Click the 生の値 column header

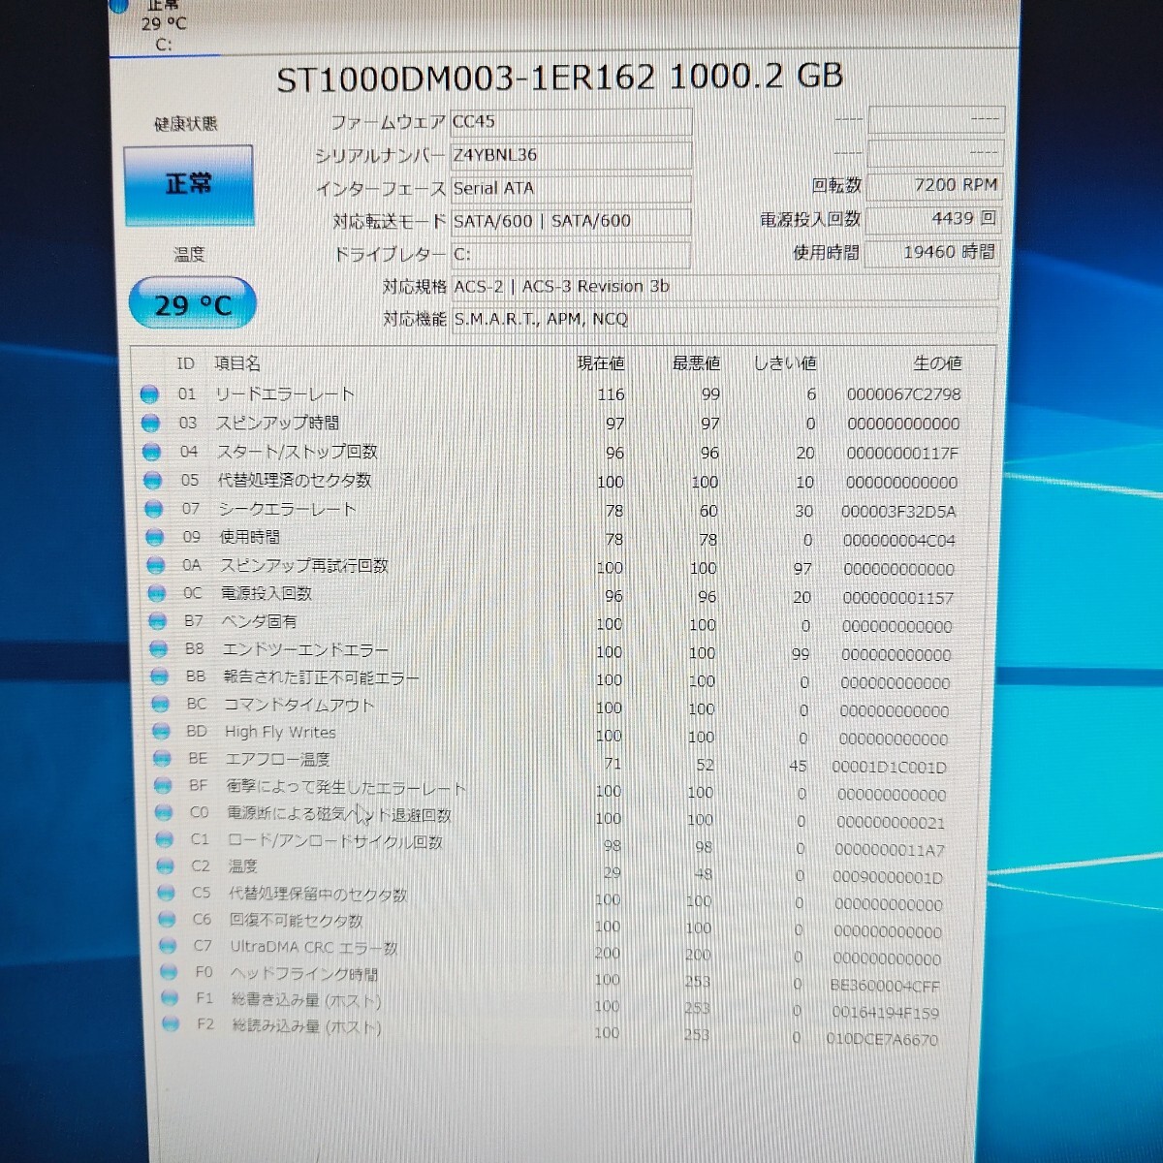937,363
